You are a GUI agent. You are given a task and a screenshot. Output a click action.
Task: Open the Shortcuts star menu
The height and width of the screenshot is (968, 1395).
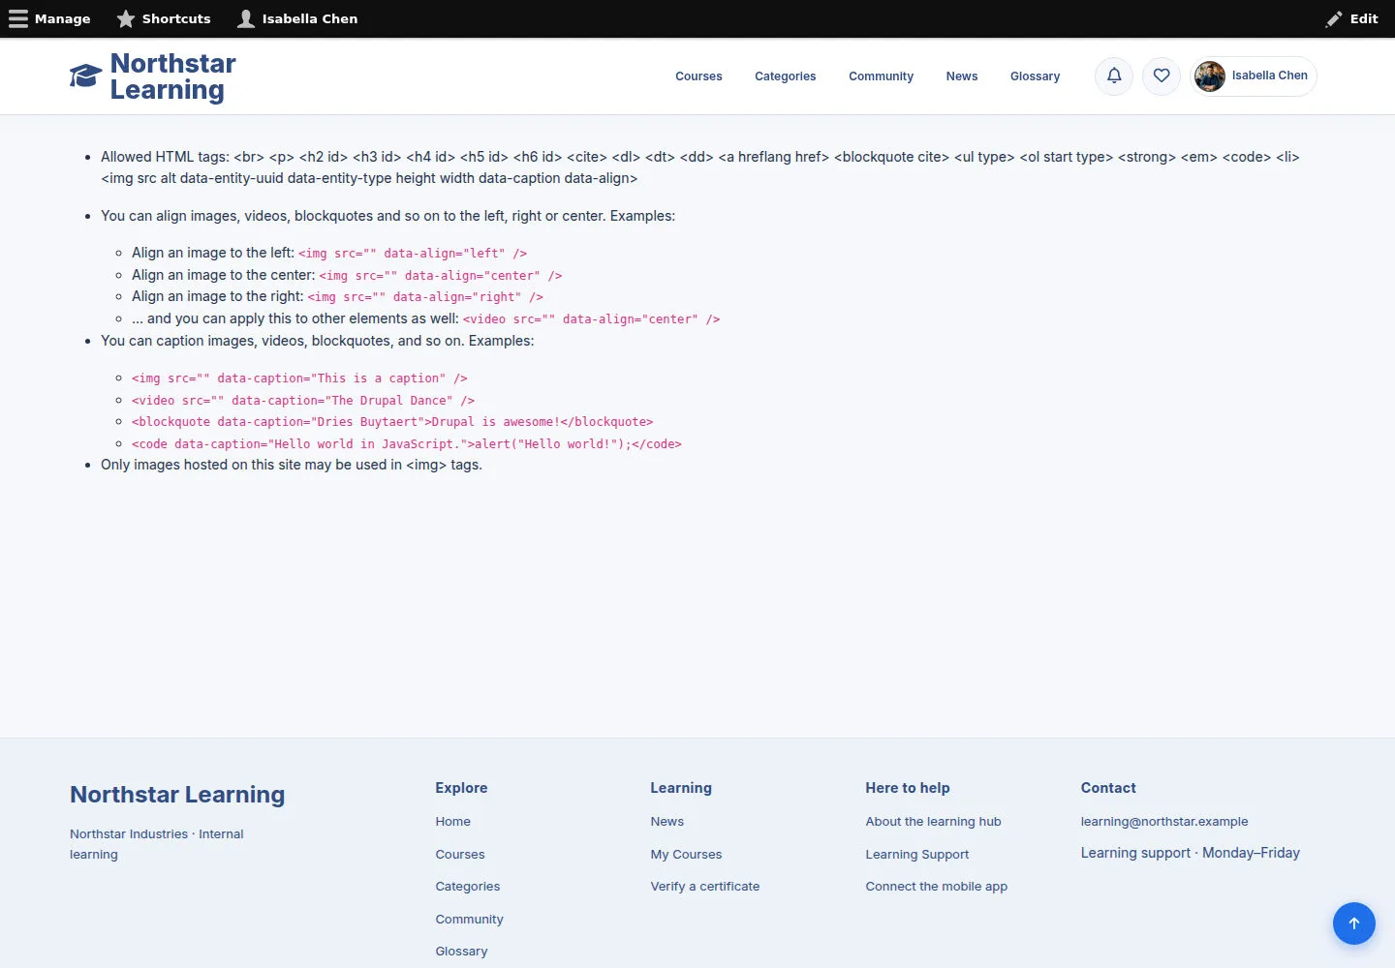click(x=164, y=18)
